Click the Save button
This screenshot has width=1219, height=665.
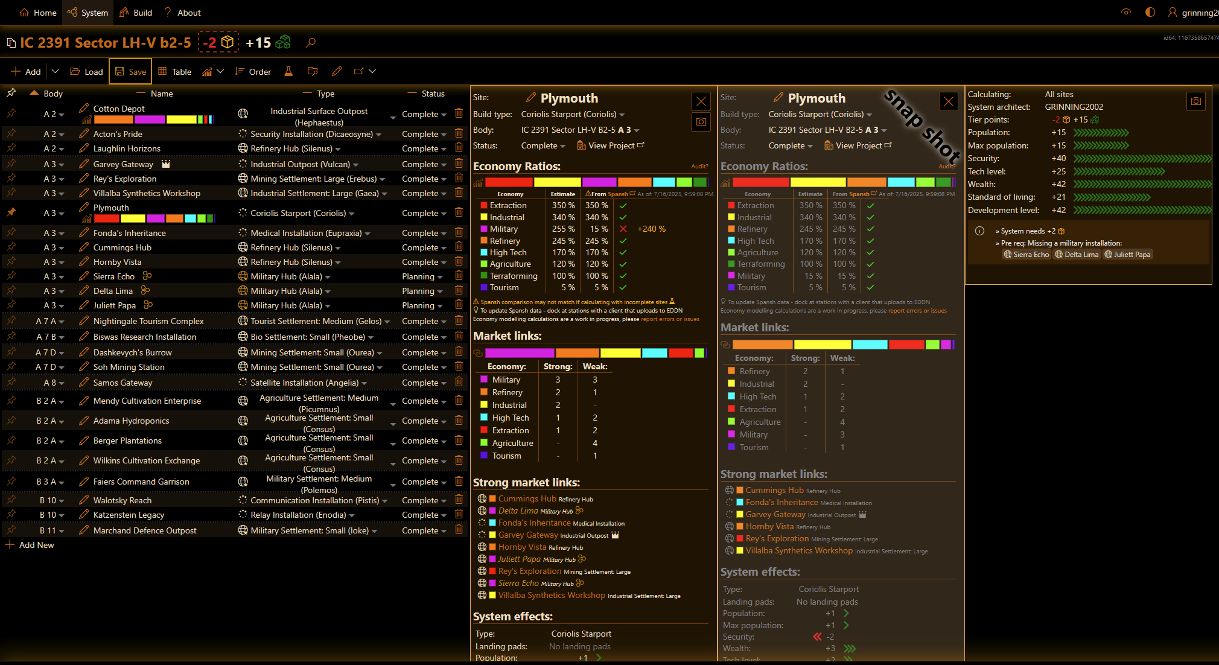click(130, 71)
